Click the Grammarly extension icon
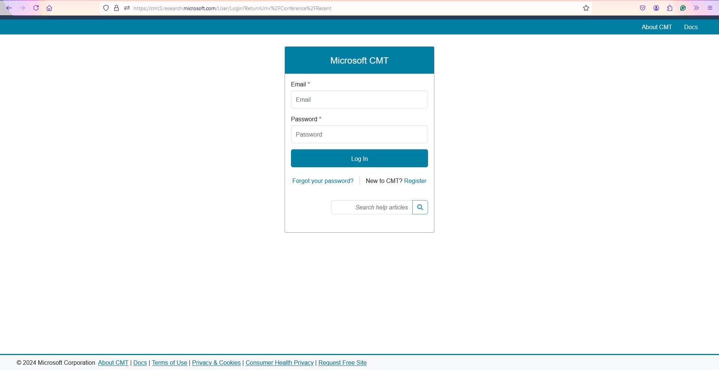This screenshot has width=719, height=370. click(x=683, y=8)
